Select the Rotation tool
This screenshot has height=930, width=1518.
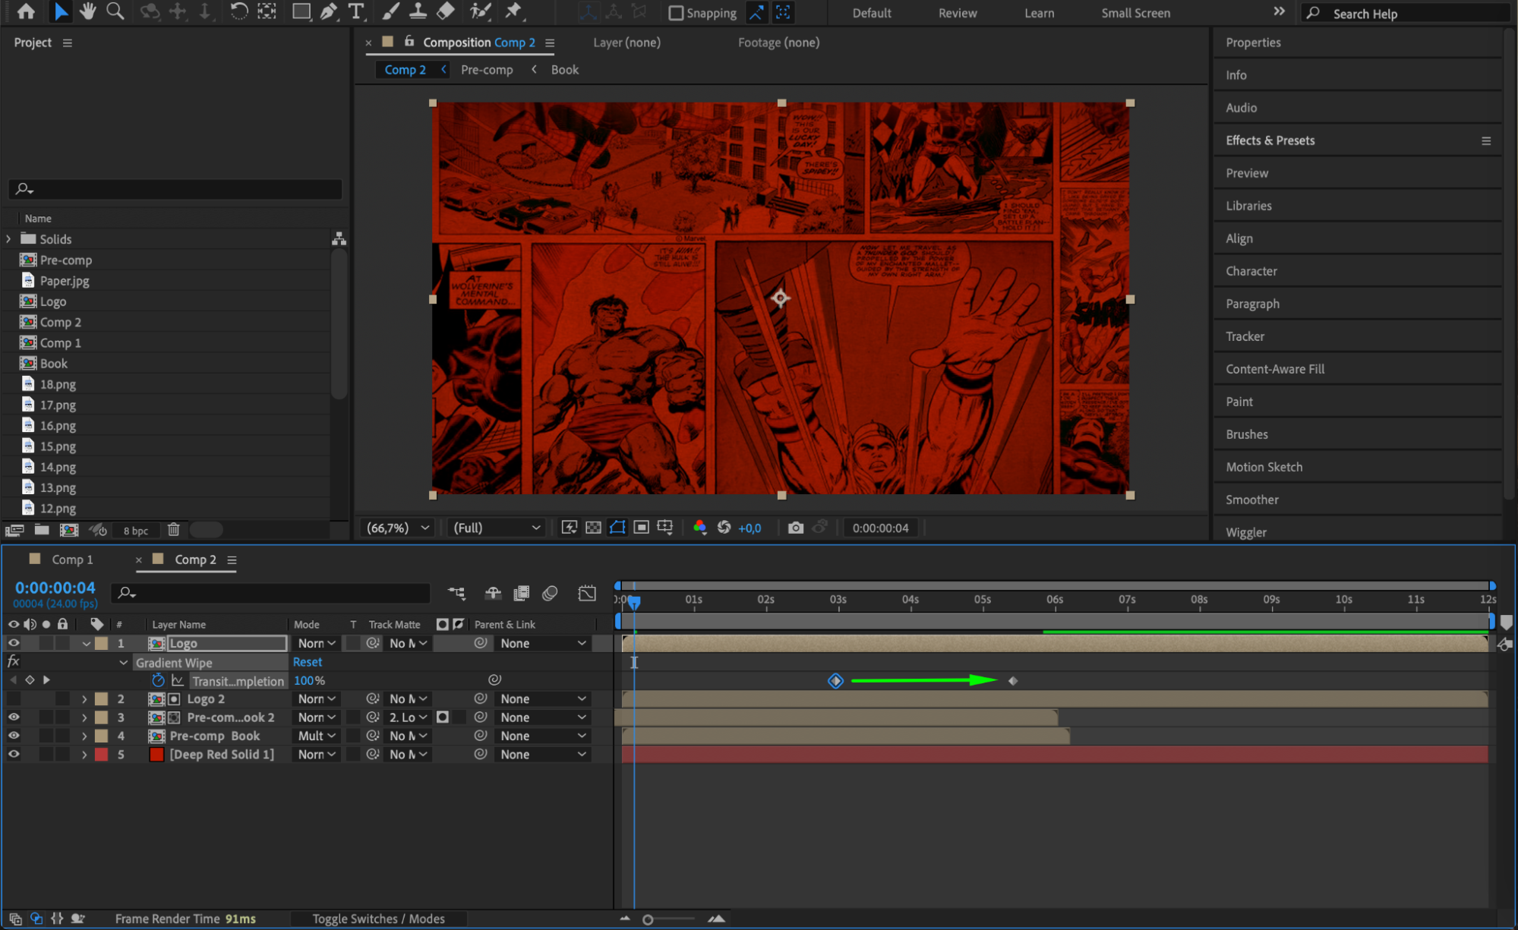point(238,11)
